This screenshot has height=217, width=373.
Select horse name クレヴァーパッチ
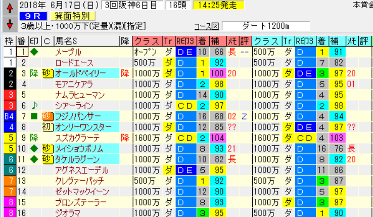coord(79,181)
